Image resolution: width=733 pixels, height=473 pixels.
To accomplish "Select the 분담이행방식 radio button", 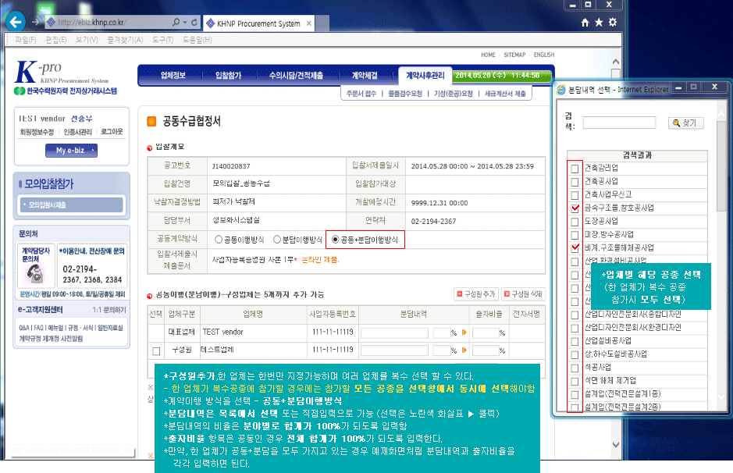I will click(x=277, y=240).
